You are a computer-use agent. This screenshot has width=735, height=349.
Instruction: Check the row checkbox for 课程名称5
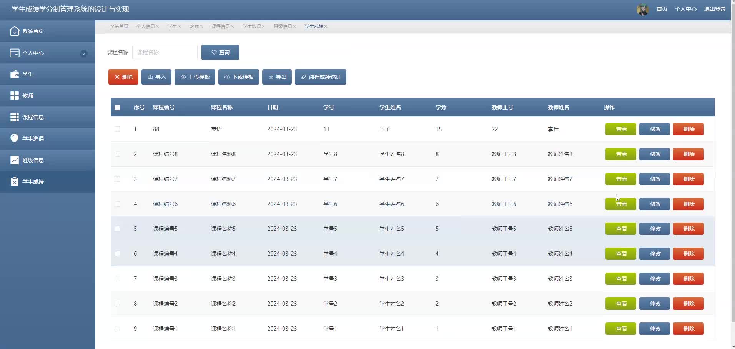click(117, 229)
